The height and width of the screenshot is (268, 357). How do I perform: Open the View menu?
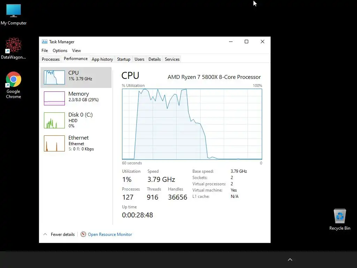click(x=76, y=51)
